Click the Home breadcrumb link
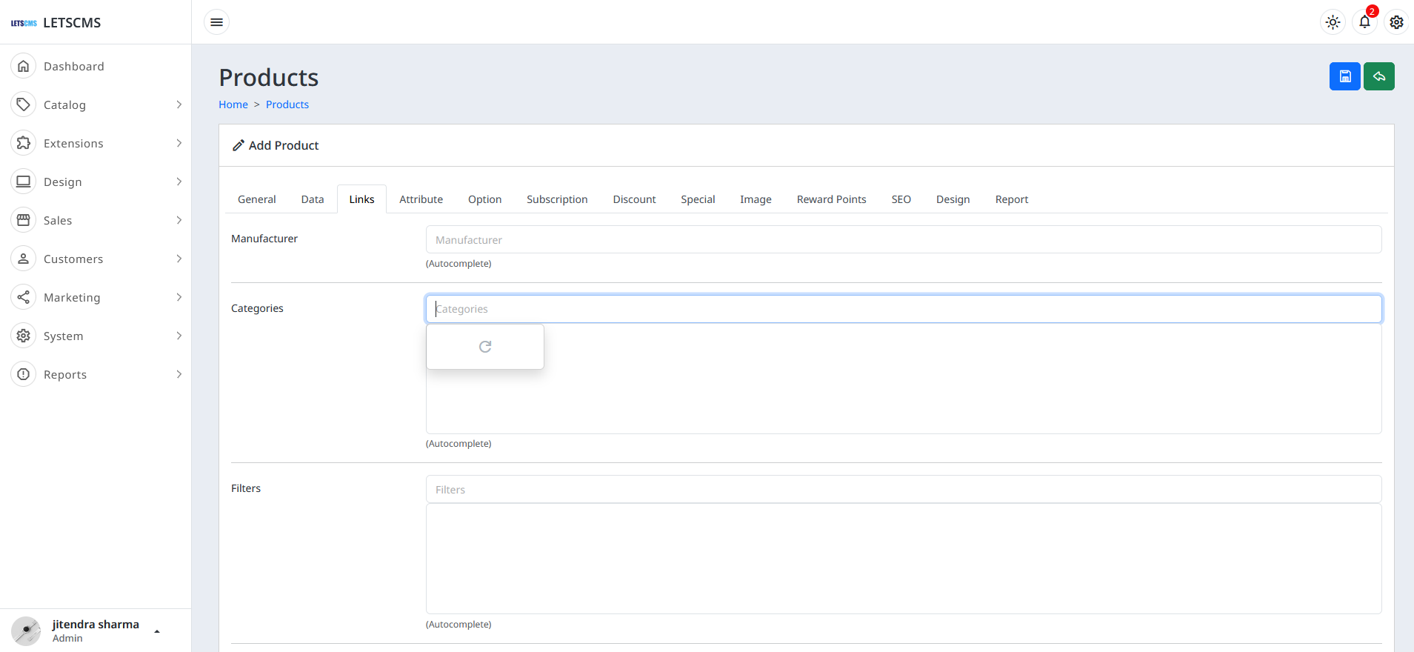Image resolution: width=1414 pixels, height=652 pixels. pyautogui.click(x=233, y=104)
